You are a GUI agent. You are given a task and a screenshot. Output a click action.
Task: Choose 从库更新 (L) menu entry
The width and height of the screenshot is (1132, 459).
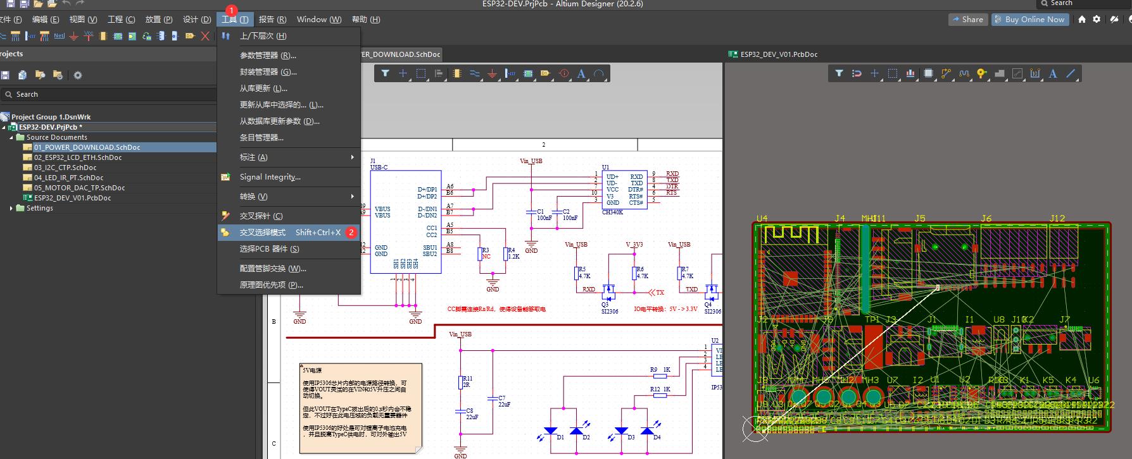point(289,89)
